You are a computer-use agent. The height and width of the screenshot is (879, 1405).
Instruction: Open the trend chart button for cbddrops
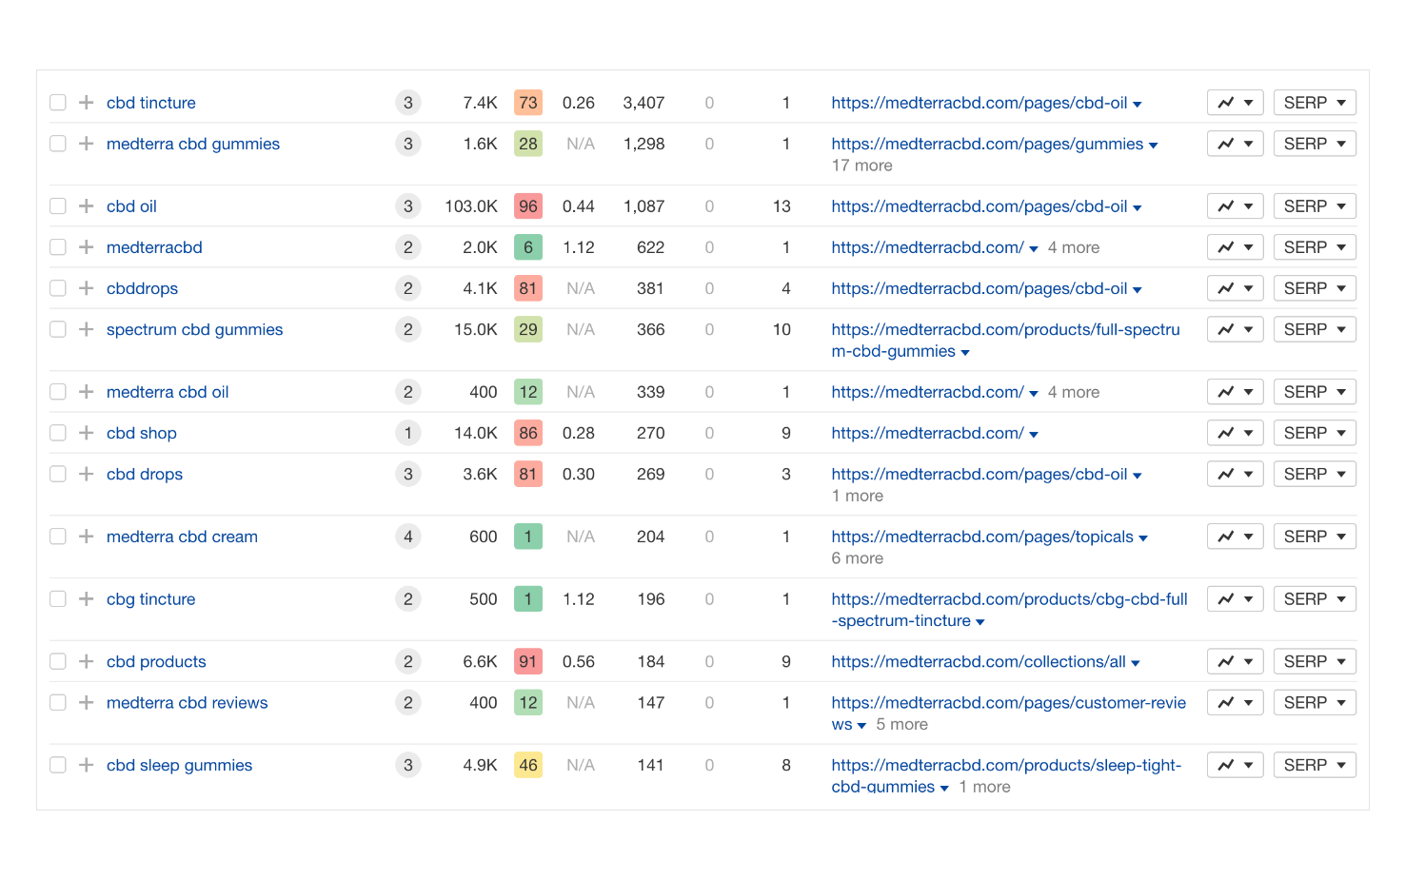click(x=1236, y=288)
